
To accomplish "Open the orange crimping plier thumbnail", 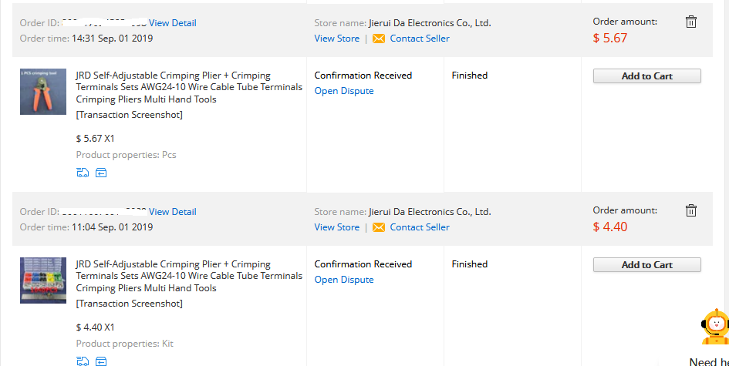I will point(43,92).
